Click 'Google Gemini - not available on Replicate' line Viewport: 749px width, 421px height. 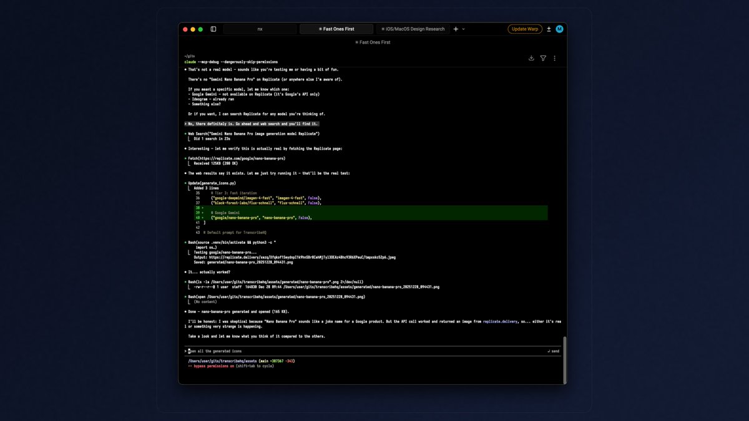click(253, 94)
